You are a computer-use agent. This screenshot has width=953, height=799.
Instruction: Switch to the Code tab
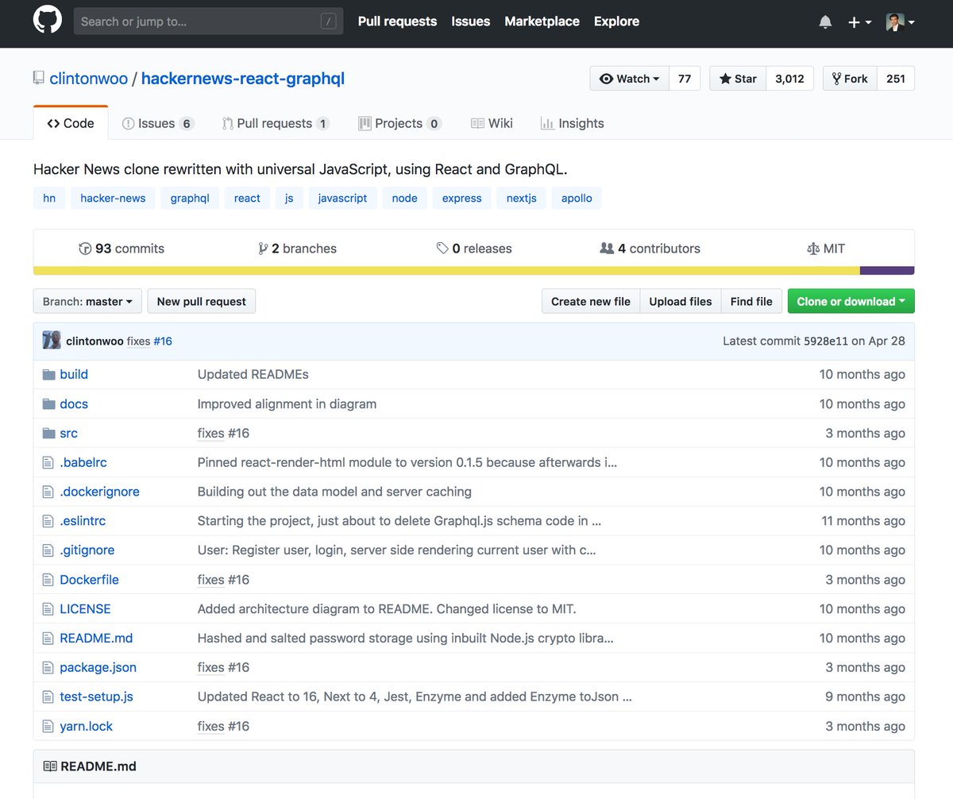pyautogui.click(x=71, y=123)
